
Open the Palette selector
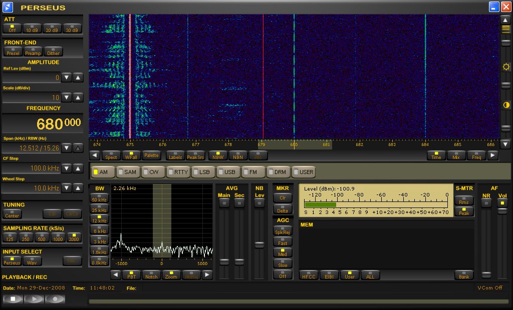coord(151,155)
